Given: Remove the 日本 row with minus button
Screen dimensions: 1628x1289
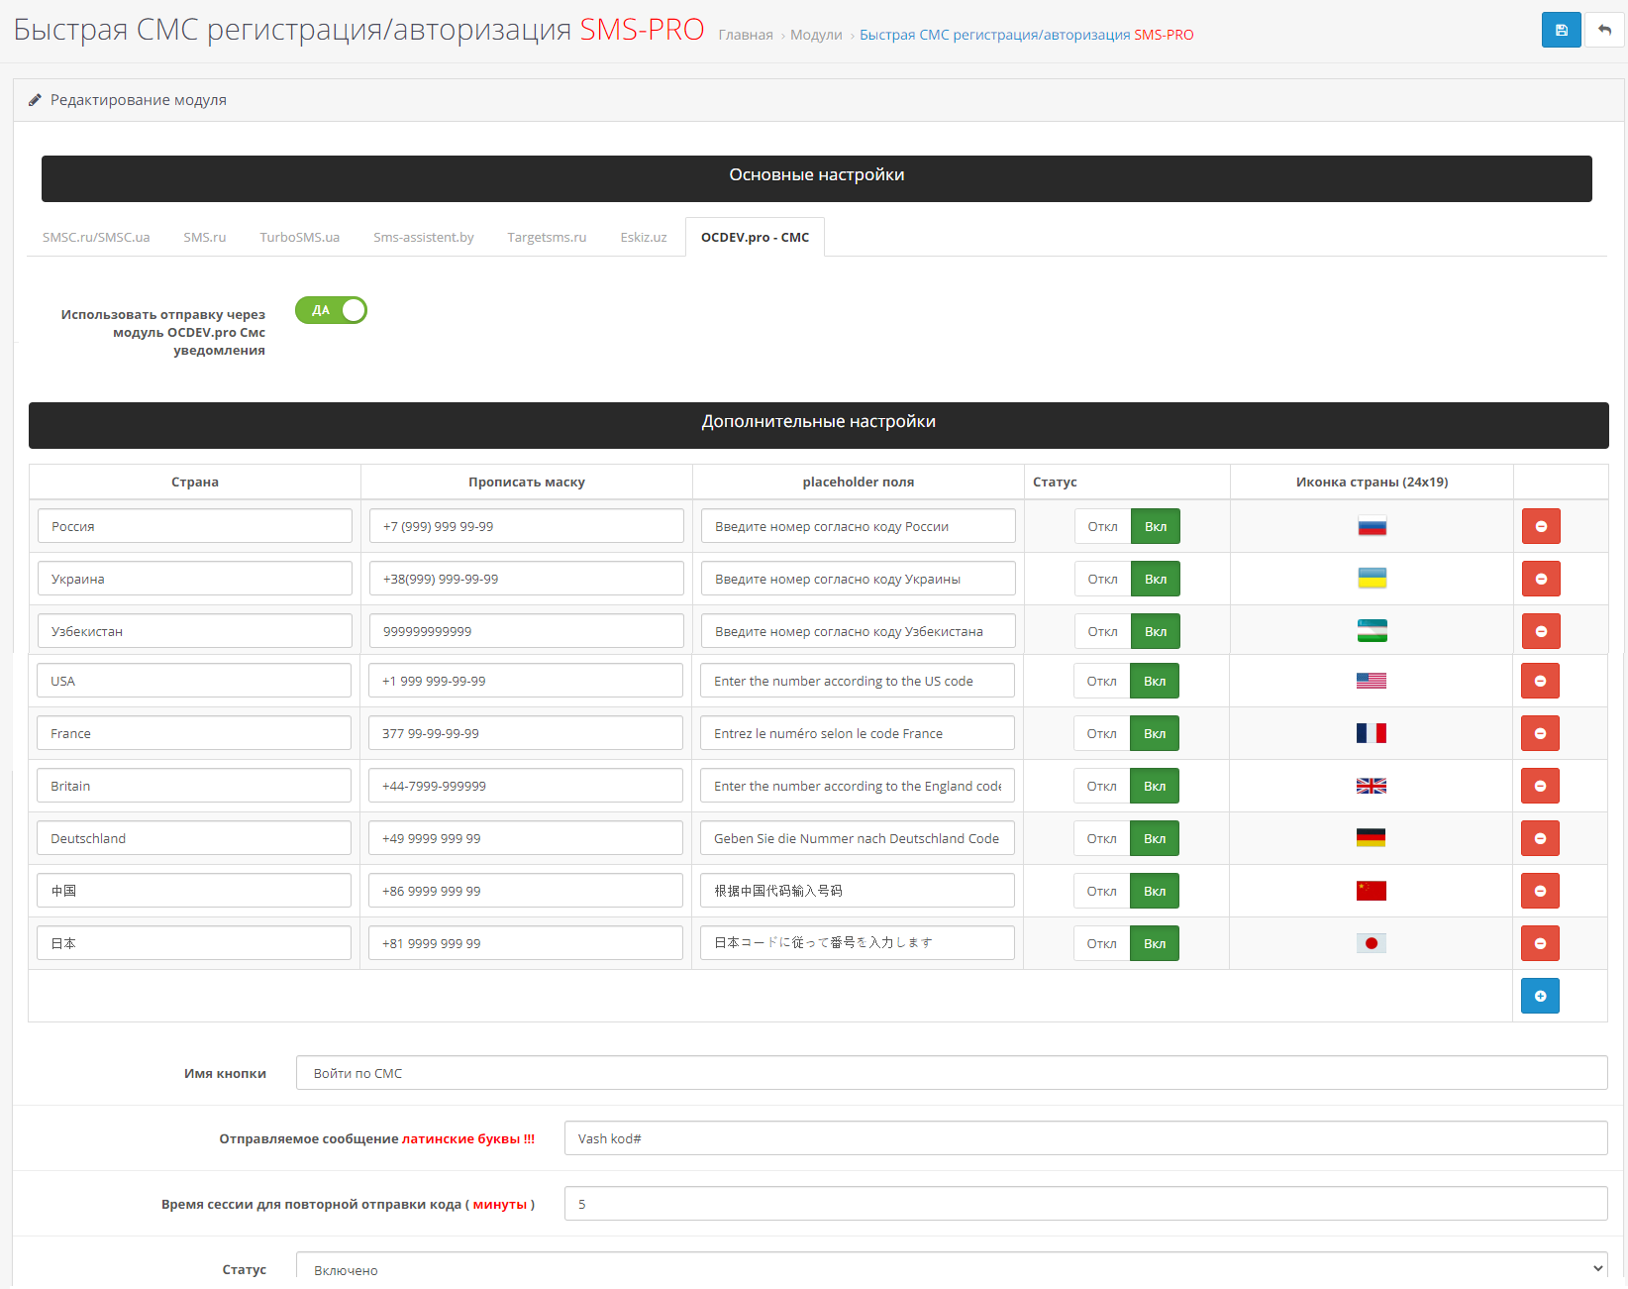Looking at the screenshot, I should coord(1540,943).
